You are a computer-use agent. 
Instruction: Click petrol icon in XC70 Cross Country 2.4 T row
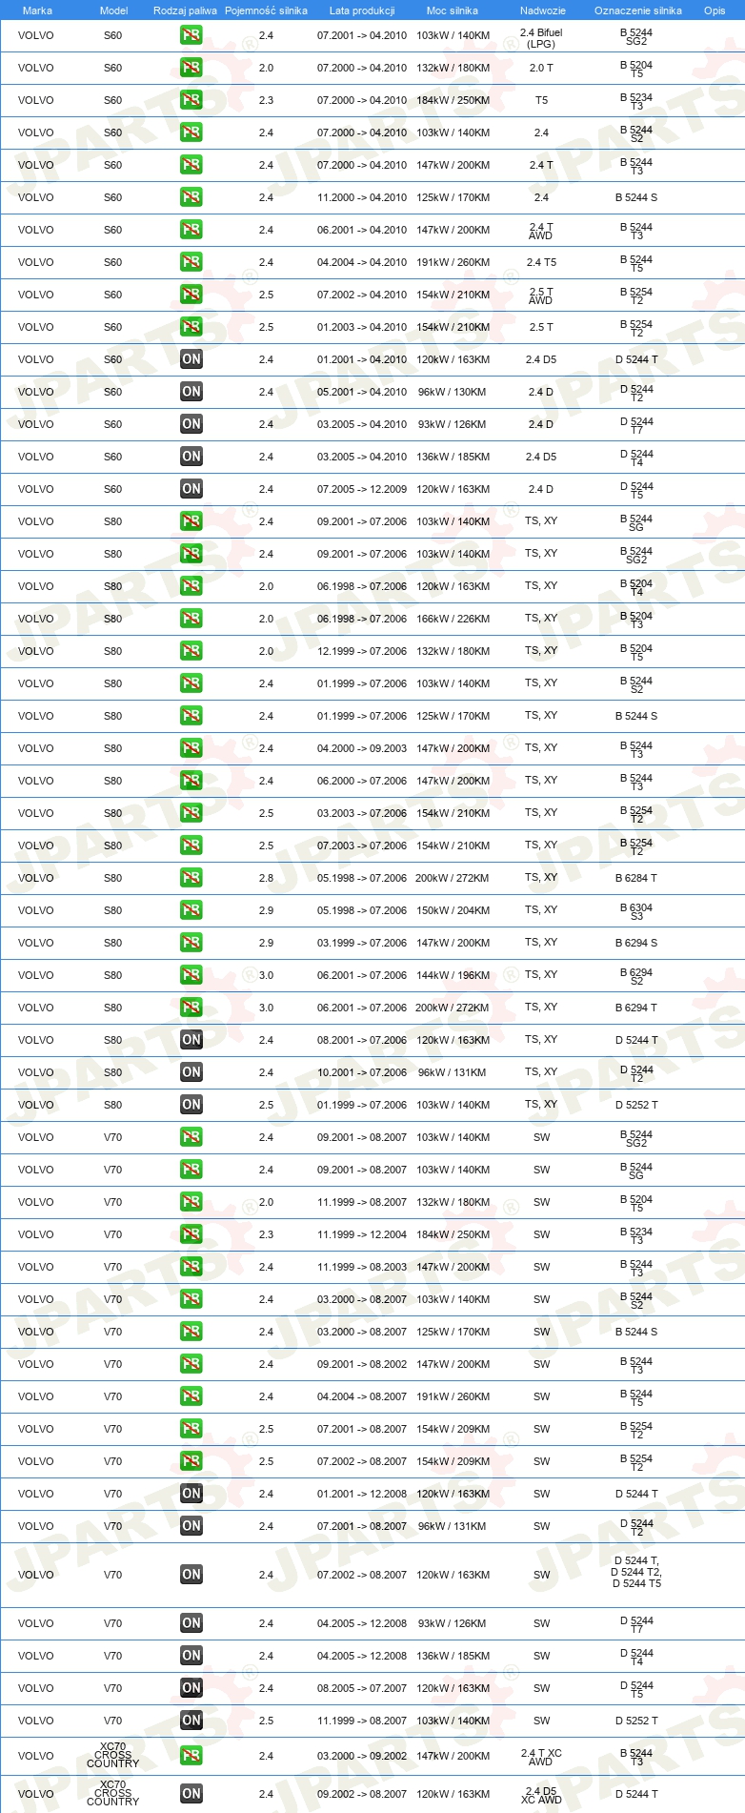pos(191,1756)
